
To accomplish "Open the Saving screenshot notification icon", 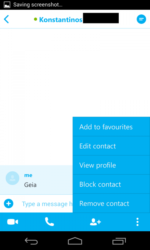I will tap(7, 5).
